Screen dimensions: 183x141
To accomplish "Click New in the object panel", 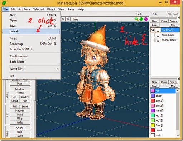I will point(154,21).
